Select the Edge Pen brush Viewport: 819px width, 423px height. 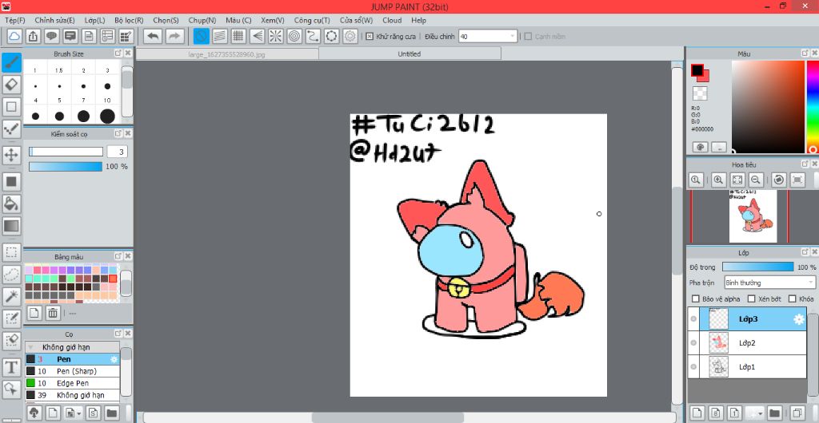tap(73, 383)
